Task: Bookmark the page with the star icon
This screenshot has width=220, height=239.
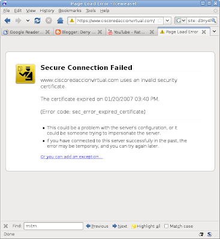Action: click(x=159, y=20)
